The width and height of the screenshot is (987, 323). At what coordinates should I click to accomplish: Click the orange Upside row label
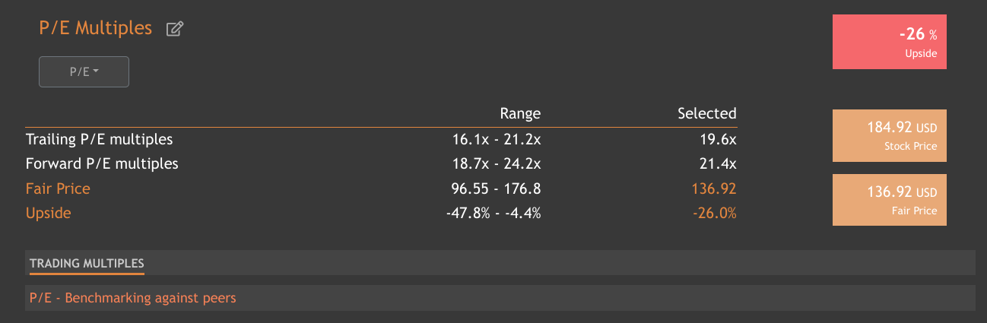[49, 213]
